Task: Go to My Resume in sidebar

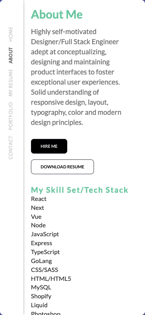Action: tap(11, 83)
